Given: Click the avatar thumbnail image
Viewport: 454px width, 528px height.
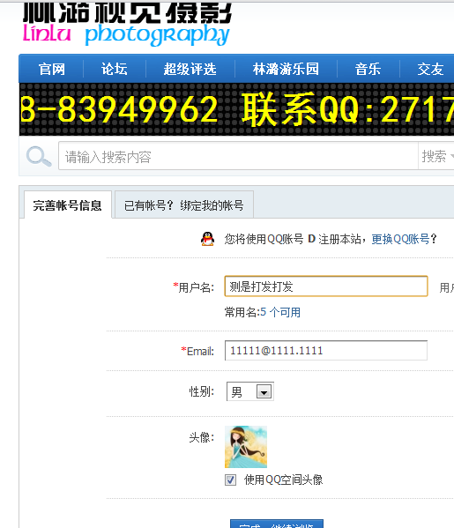Looking at the screenshot, I should tap(246, 447).
